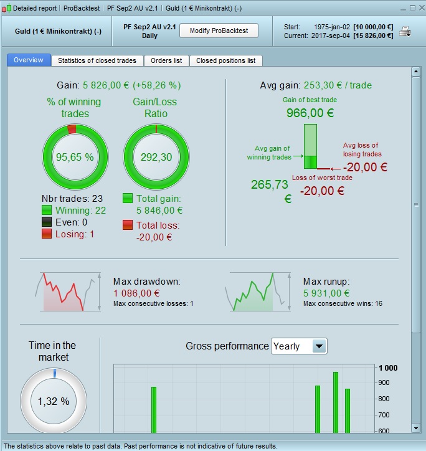Image resolution: width=426 pixels, height=451 pixels.
Task: Click the Nbr trades: 23 text
Action: coord(72,199)
